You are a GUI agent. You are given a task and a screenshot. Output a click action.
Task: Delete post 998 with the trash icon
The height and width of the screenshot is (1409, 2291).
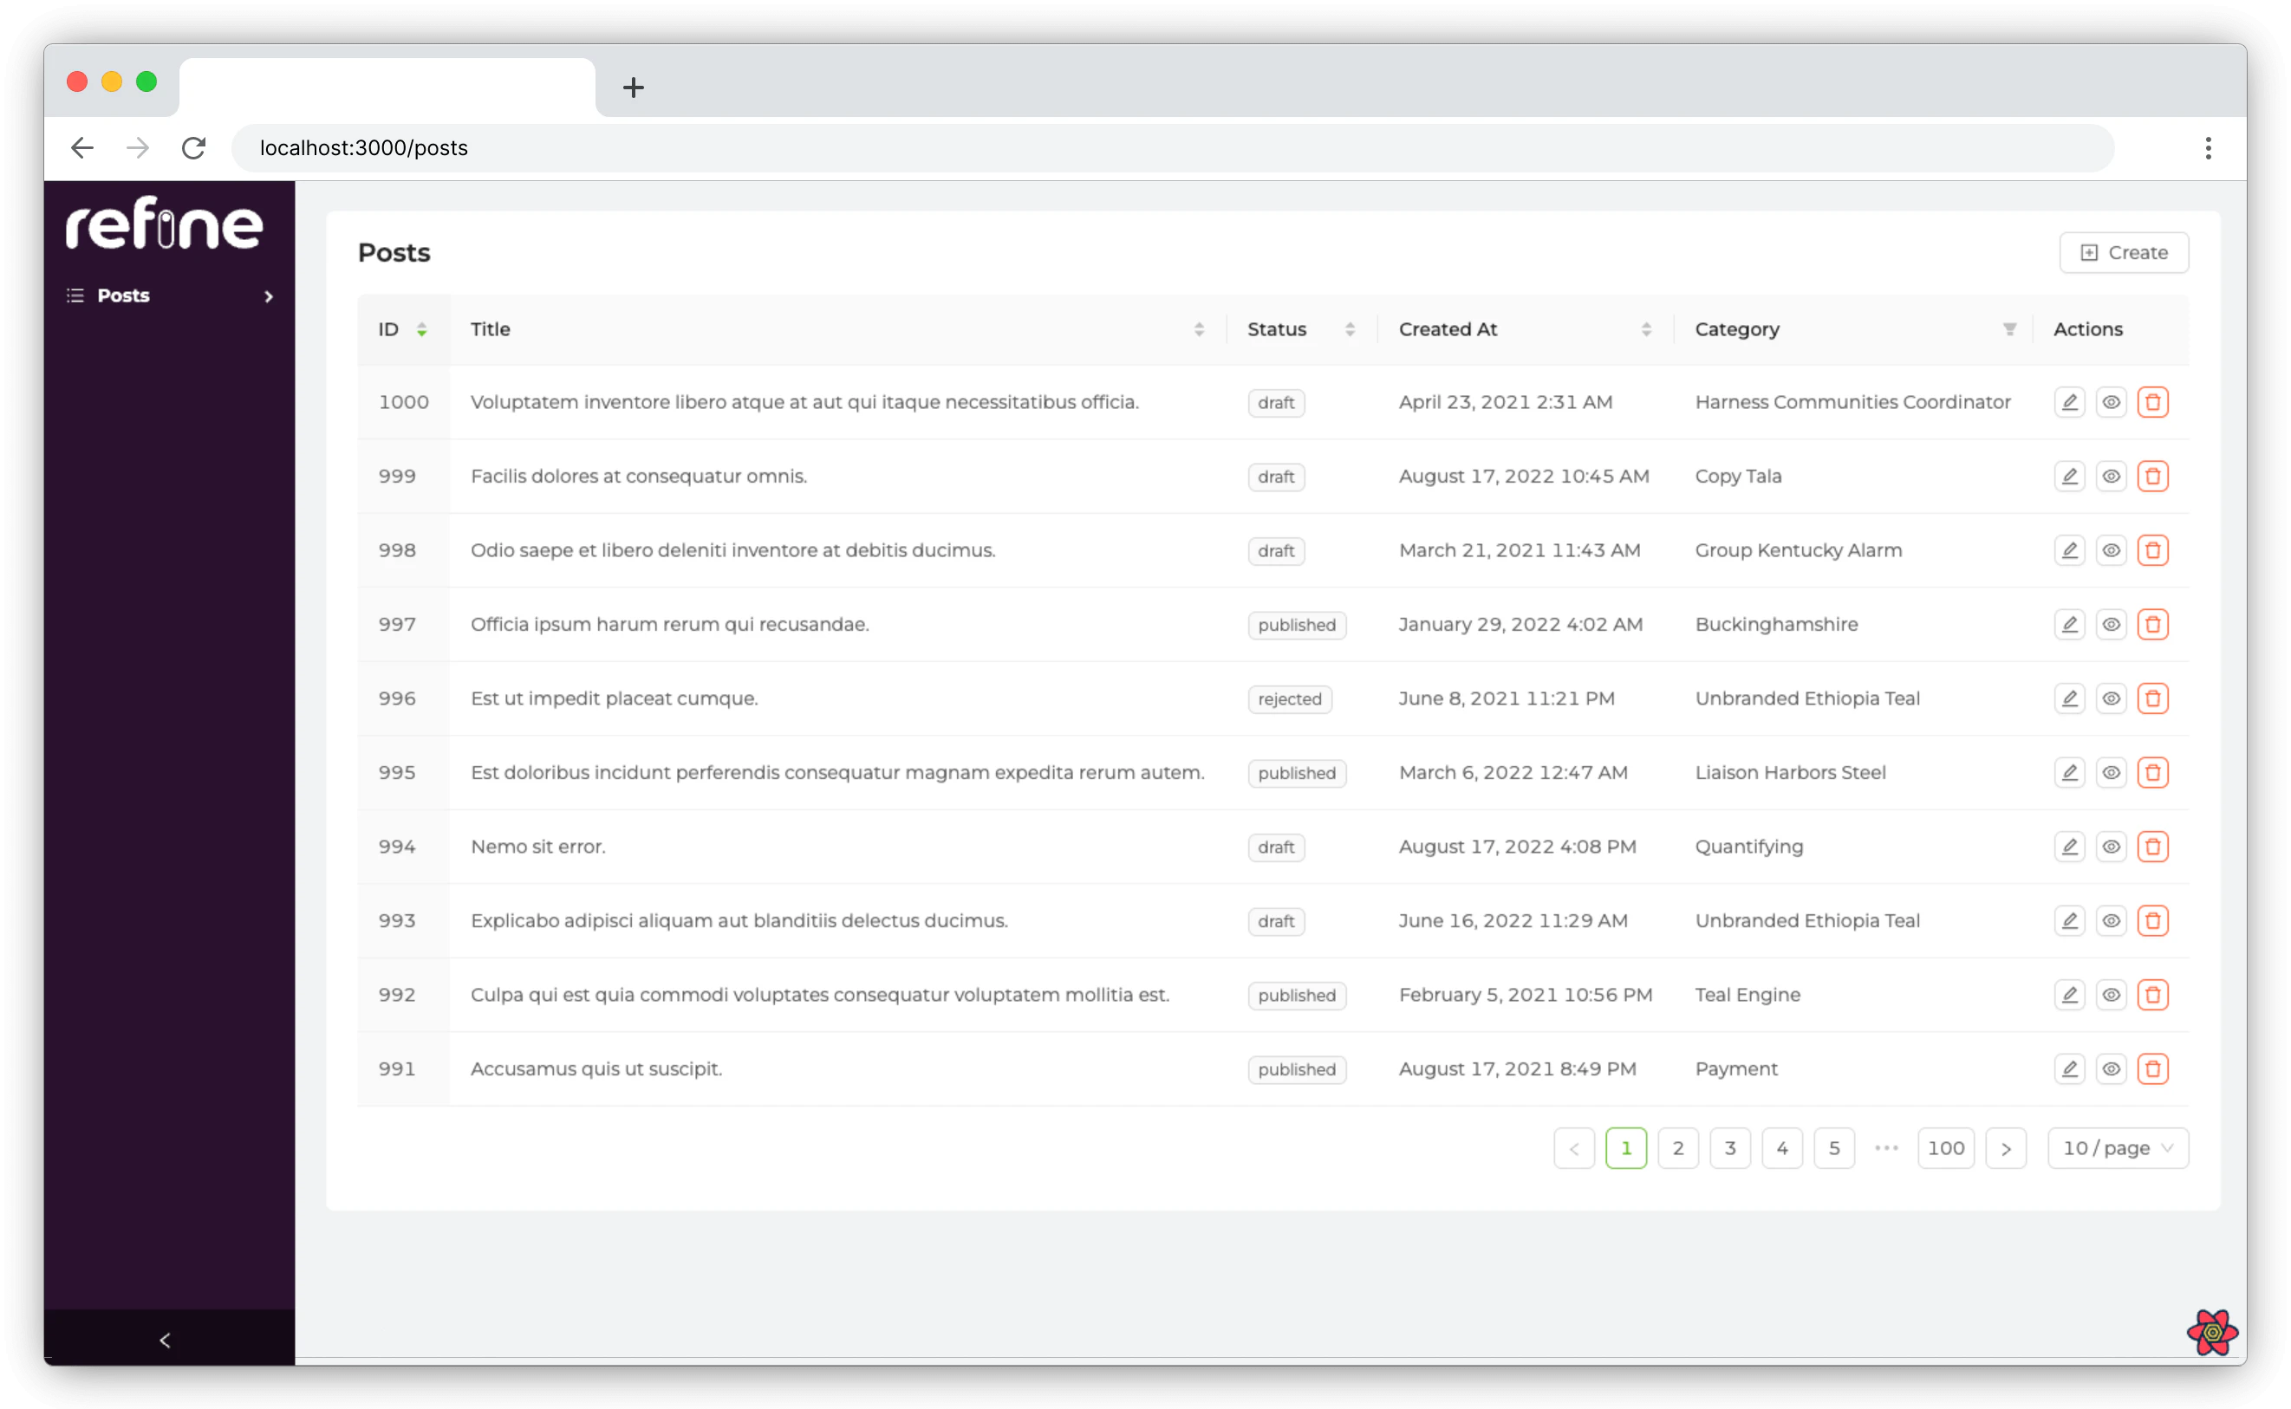tap(2153, 549)
